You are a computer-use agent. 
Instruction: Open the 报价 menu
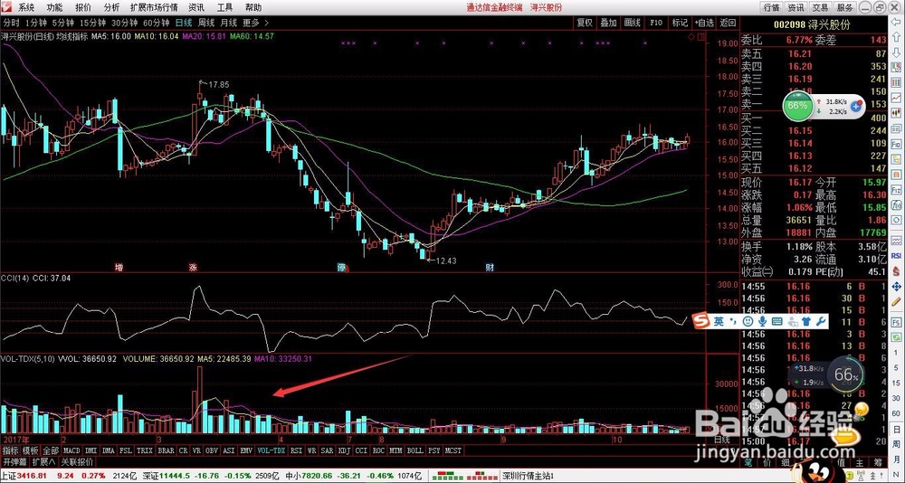(83, 7)
